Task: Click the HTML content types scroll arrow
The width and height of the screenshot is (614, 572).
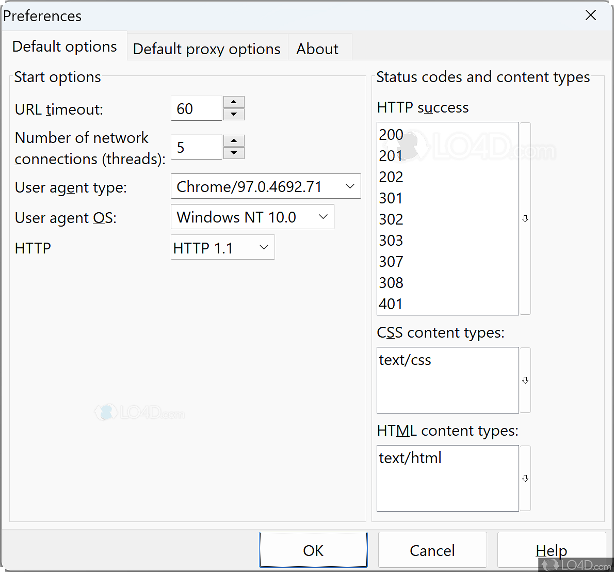Action: [525, 478]
